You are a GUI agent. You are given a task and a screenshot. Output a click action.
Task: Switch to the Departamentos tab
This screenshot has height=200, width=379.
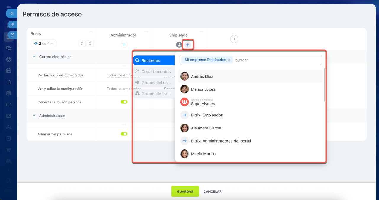(x=153, y=72)
